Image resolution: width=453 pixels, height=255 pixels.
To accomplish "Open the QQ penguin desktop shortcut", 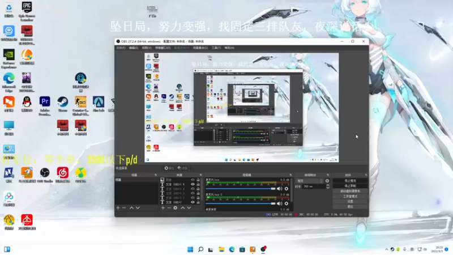I will (x=27, y=104).
